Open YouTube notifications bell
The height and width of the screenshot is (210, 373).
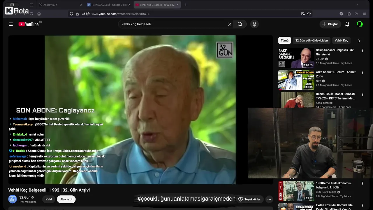pyautogui.click(x=347, y=24)
